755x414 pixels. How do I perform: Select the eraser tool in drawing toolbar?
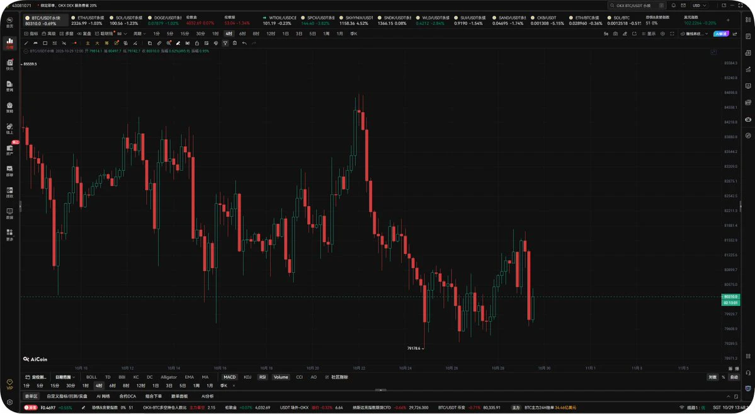178,43
